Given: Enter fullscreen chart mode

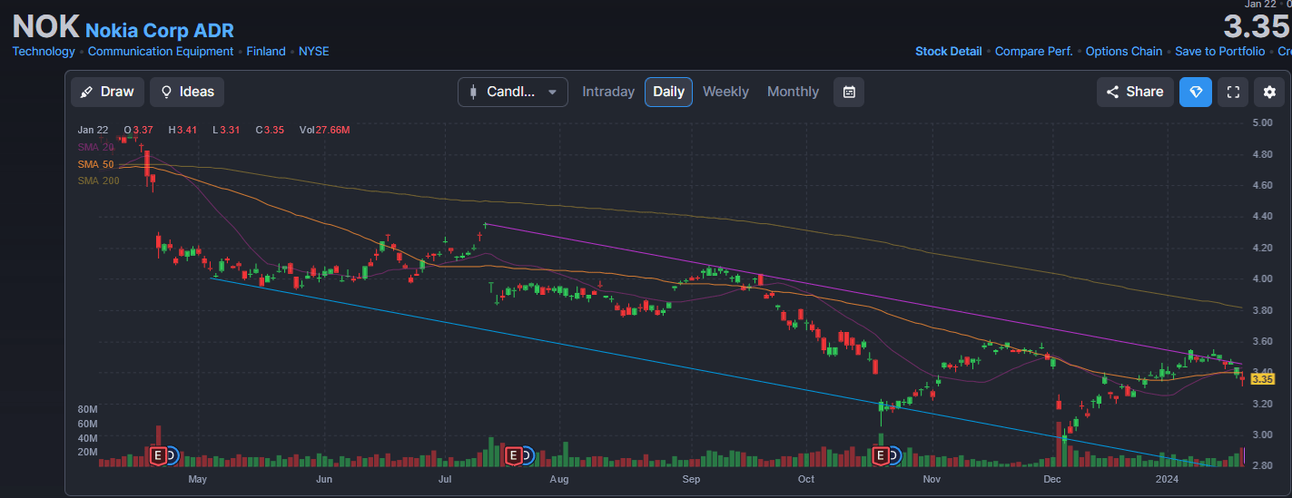Looking at the screenshot, I should 1232,92.
